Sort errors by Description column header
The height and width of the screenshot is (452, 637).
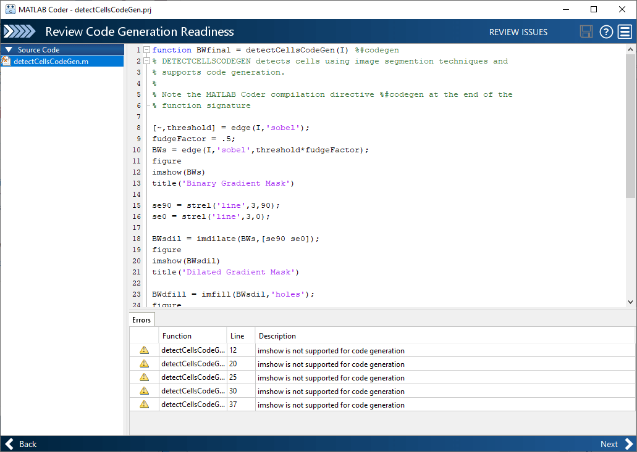tap(277, 336)
